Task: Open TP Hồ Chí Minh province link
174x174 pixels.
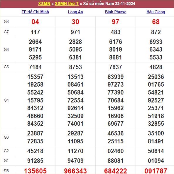Action: point(35,12)
